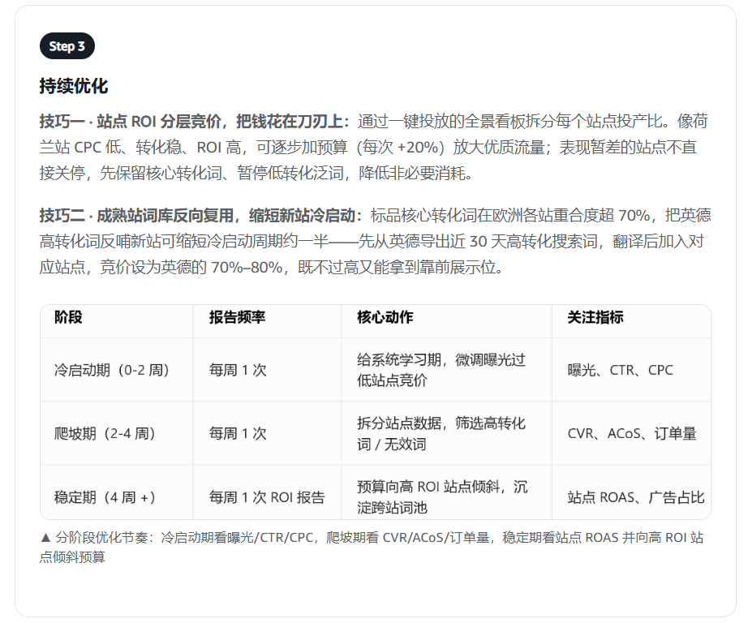The image size is (748, 623).
Task: Click cell CVR、ACoS、订单量
Action: [632, 434]
